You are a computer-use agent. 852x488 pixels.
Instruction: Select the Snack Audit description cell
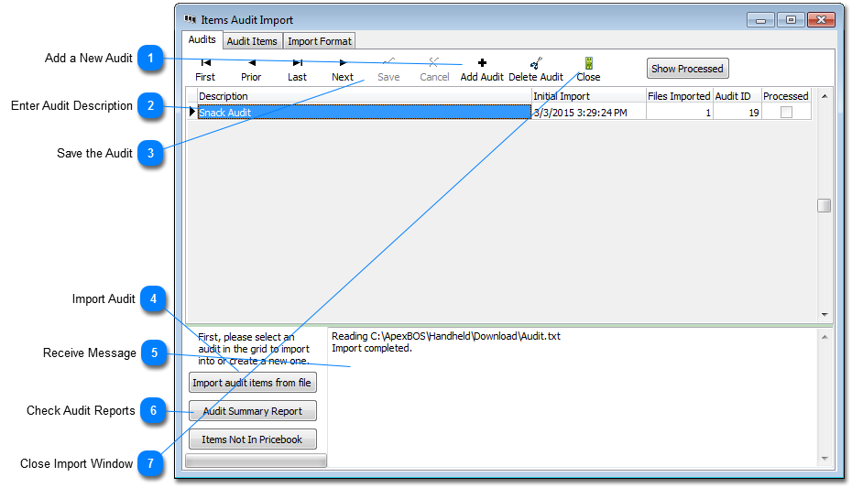coord(364,113)
